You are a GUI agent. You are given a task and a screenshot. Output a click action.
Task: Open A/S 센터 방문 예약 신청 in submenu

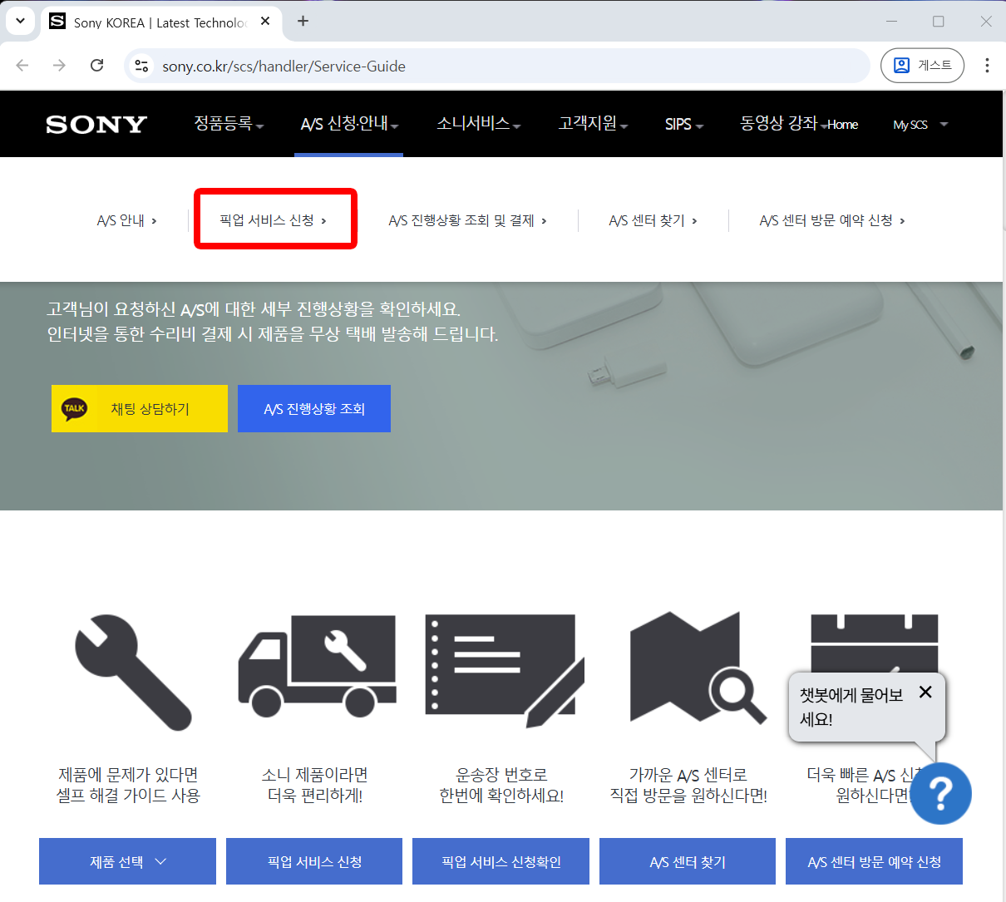(832, 220)
